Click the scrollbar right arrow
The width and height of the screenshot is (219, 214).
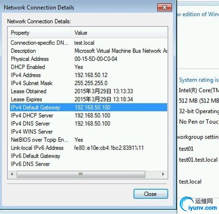[163, 174]
